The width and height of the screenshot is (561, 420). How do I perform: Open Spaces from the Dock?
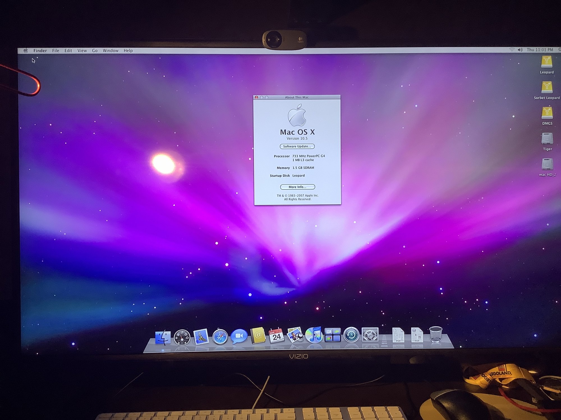click(x=332, y=335)
